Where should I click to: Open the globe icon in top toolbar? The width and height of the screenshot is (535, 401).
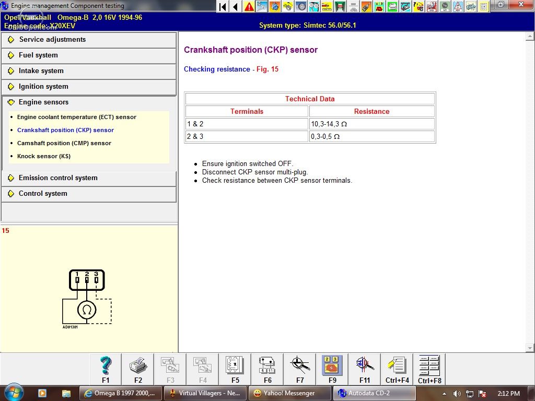coord(275,6)
